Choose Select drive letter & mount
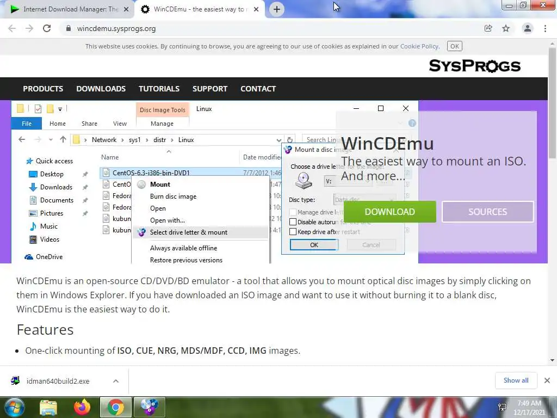Viewport: 557px width, 418px height. pyautogui.click(x=201, y=232)
